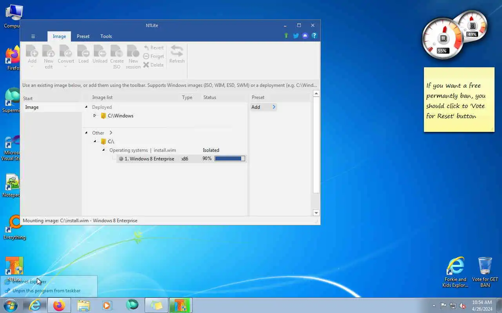Click Internet Explorer taskbar icon

35,305
